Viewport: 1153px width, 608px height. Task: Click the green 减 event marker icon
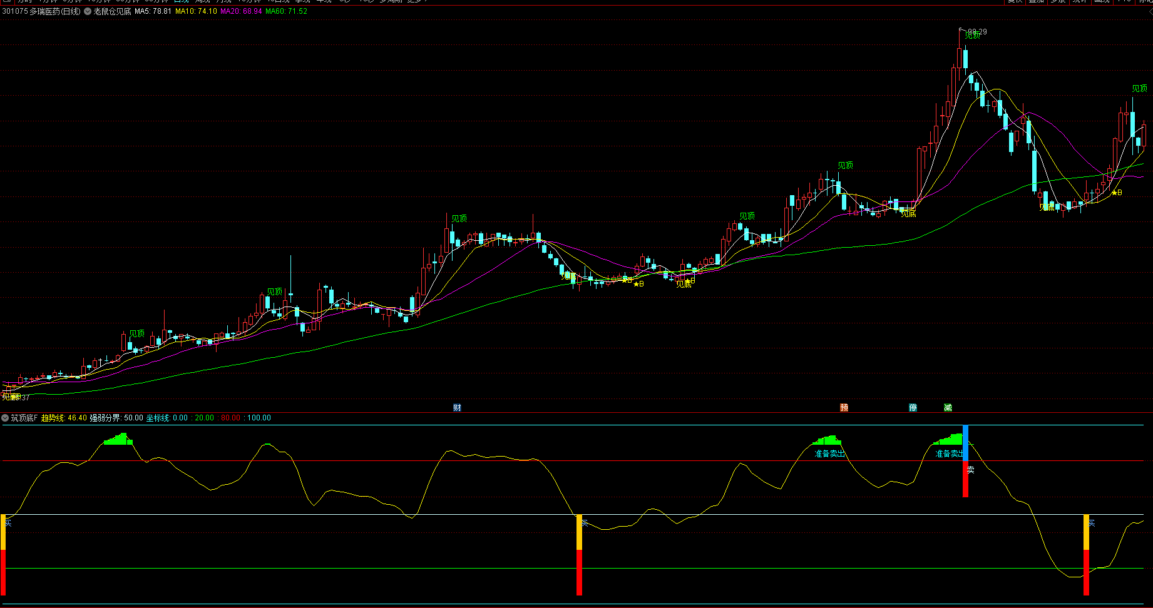tap(948, 408)
